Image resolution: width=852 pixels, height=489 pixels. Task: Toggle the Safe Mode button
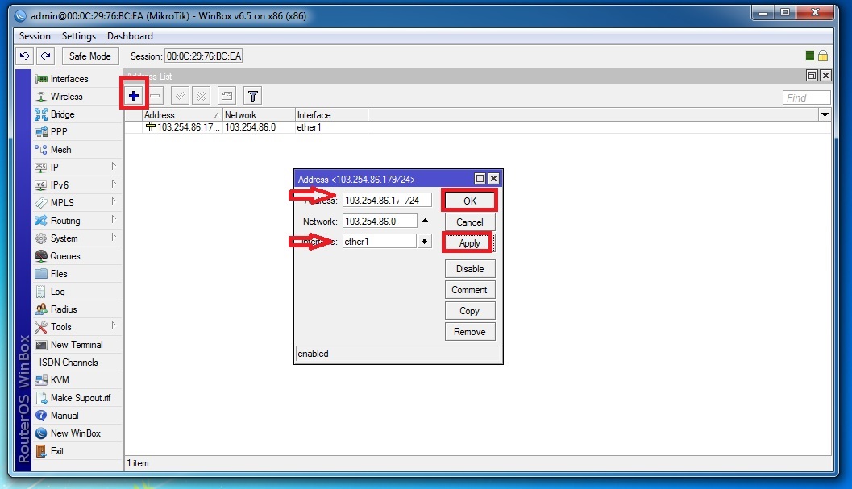click(90, 56)
